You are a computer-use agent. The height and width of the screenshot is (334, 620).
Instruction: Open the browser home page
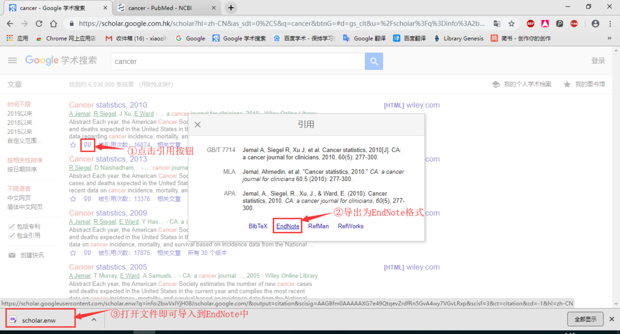(x=53, y=23)
